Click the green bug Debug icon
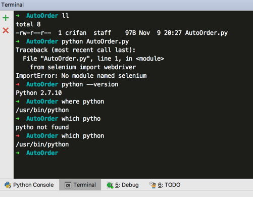The width and height of the screenshot is (253, 197). click(110, 185)
